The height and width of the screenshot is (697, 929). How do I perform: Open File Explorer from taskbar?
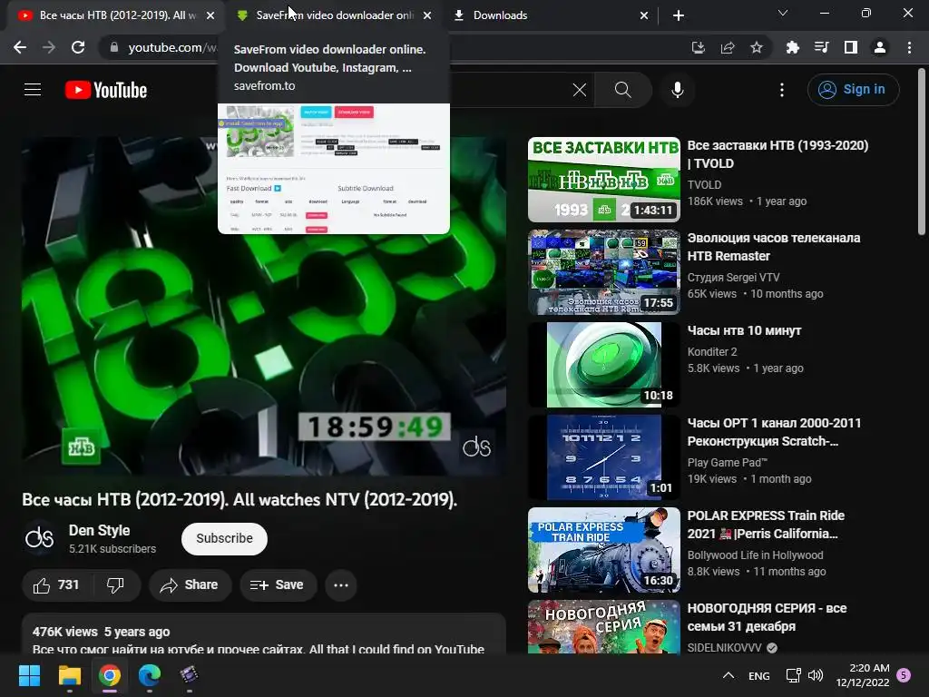(x=69, y=675)
